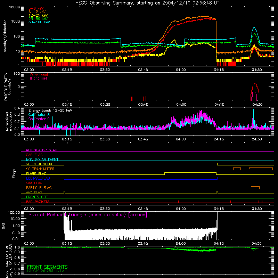Select the FRONT SEGMENTS legend label
Viewport: 278px width, 278px height.
tap(47, 267)
